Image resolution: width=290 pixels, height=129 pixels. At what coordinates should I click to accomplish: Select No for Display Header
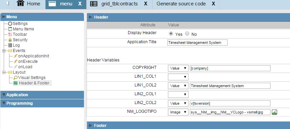187,34
